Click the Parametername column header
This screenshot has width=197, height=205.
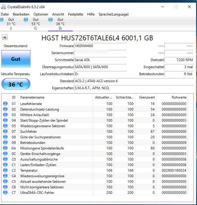click(x=56, y=97)
